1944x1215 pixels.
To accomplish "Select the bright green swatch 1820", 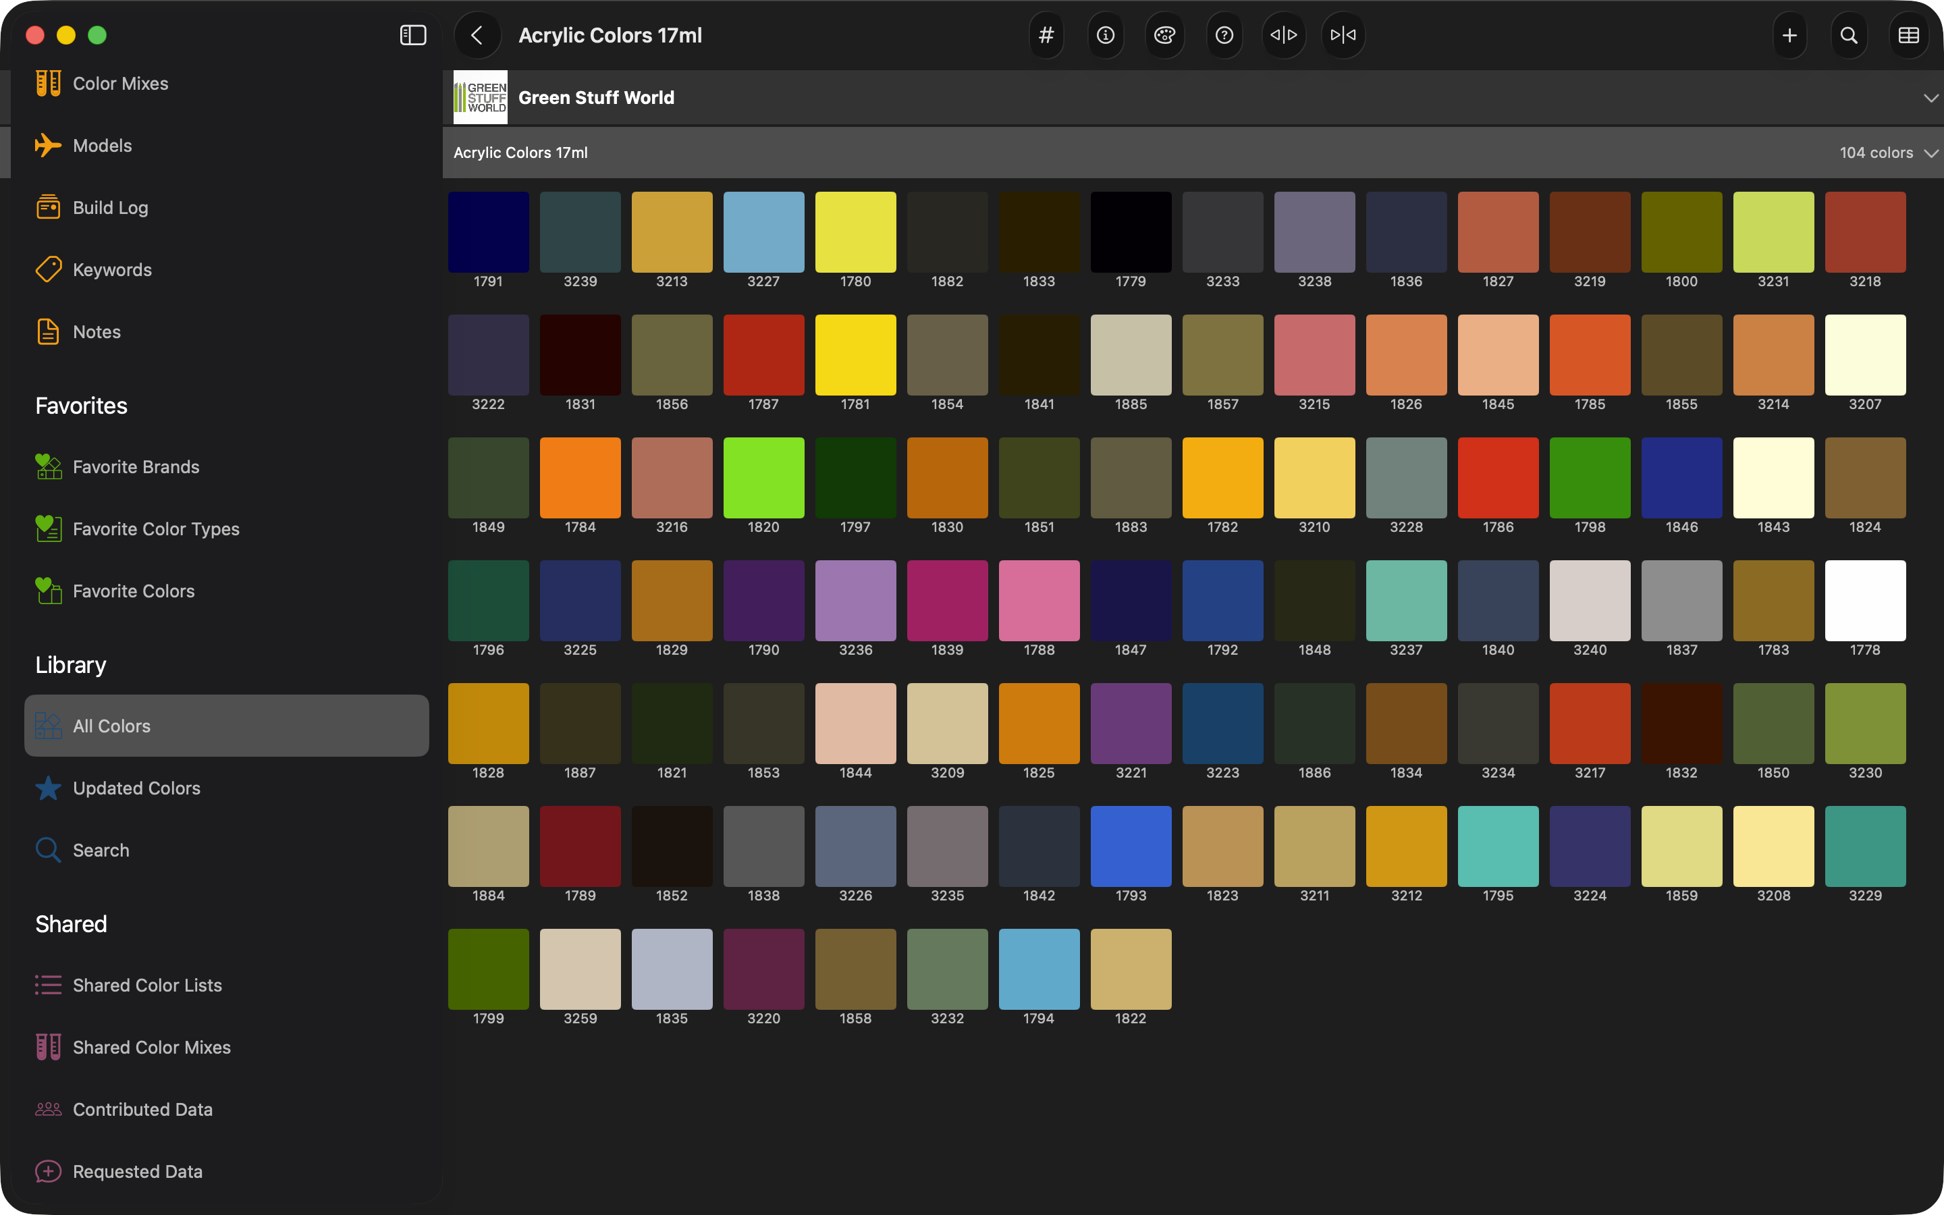I will coord(764,477).
